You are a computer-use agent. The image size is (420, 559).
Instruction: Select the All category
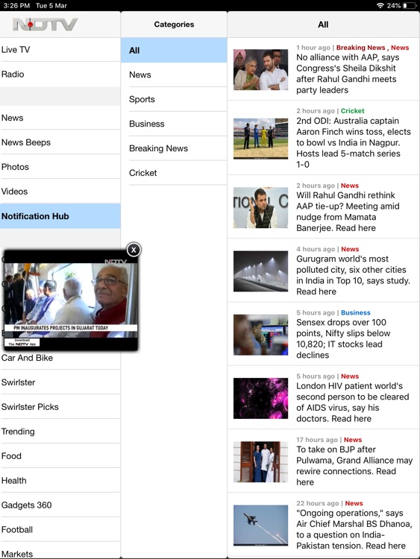tap(174, 50)
